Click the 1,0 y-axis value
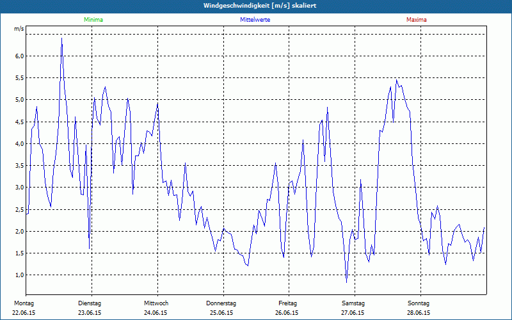 pos(20,275)
